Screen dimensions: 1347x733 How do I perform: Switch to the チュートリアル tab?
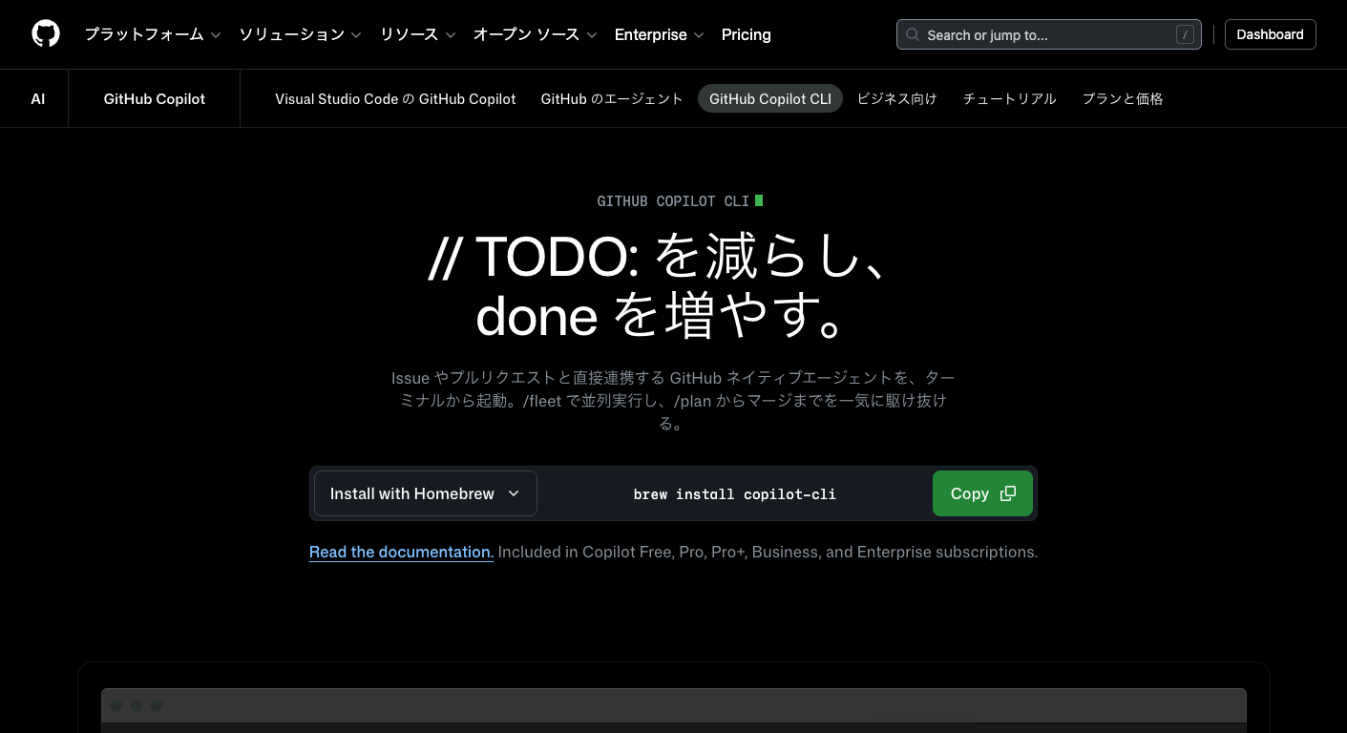point(1009,98)
